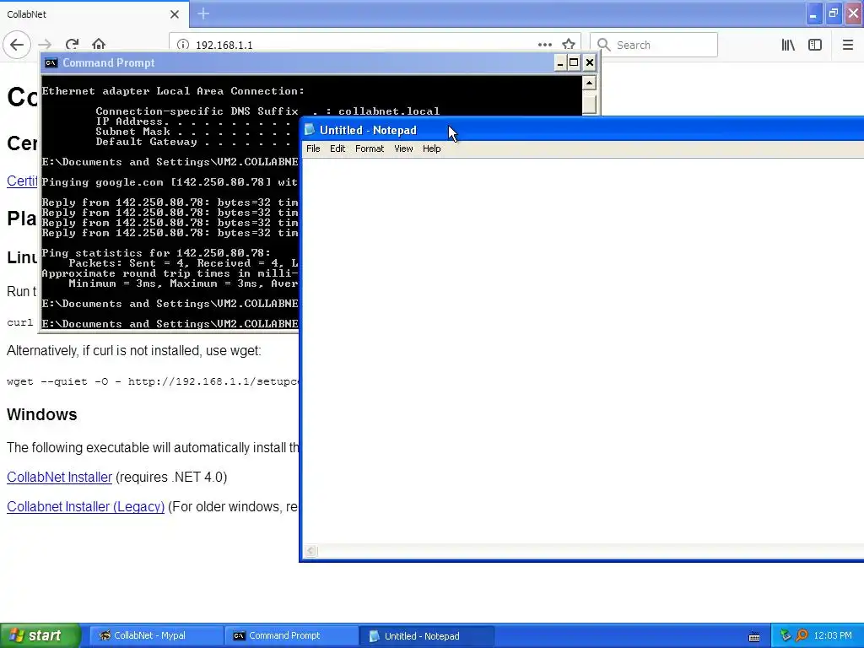Click the Notepad title bar icon

point(310,130)
